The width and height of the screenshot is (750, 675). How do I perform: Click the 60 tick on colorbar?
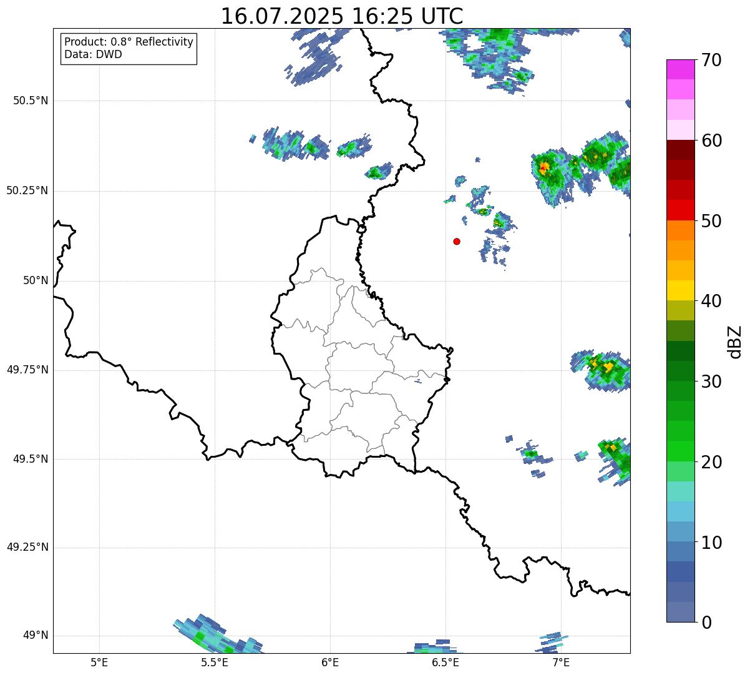coord(711,140)
